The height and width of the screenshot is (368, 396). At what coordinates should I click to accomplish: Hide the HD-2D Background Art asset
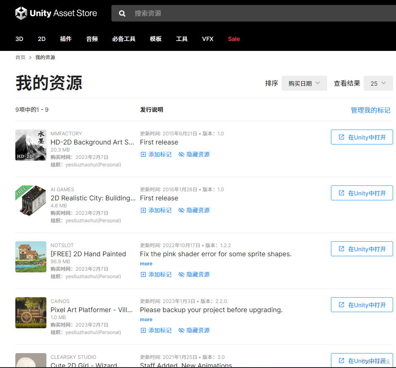click(x=194, y=154)
